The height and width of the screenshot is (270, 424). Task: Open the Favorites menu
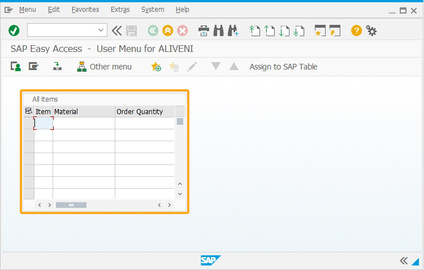tap(85, 10)
